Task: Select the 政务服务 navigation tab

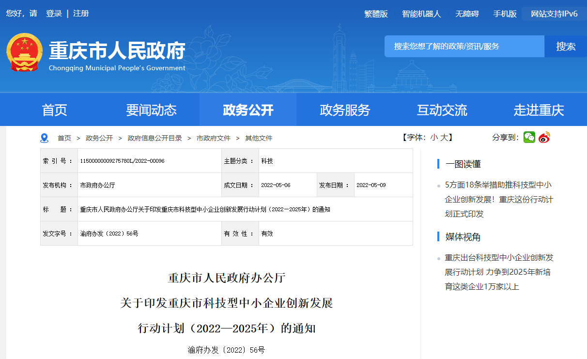Action: tap(345, 110)
